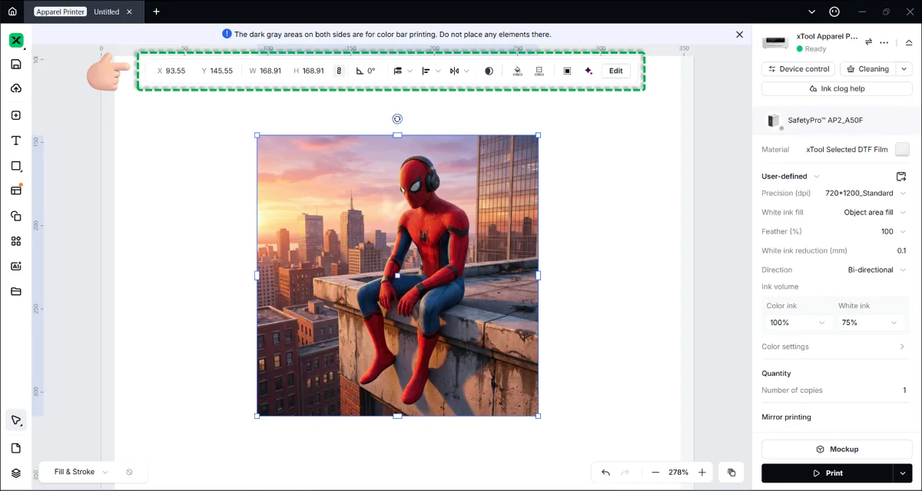922x491 pixels.
Task: Open the User-defined preset dropdown
Action: tap(791, 176)
